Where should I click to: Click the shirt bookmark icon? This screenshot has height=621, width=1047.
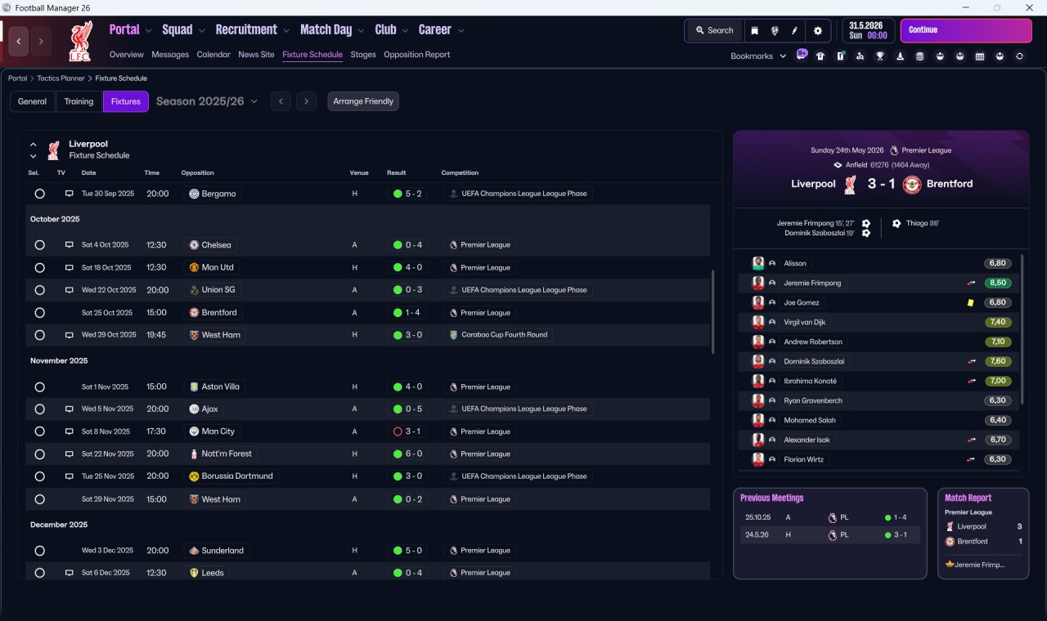click(x=820, y=56)
